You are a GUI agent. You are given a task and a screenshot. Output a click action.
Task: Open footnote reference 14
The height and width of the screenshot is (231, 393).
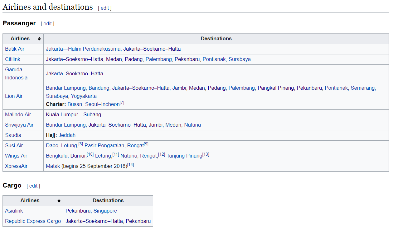click(x=131, y=165)
